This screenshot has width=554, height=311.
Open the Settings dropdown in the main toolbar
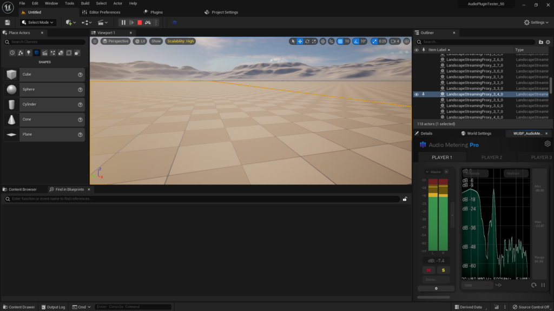point(537,22)
